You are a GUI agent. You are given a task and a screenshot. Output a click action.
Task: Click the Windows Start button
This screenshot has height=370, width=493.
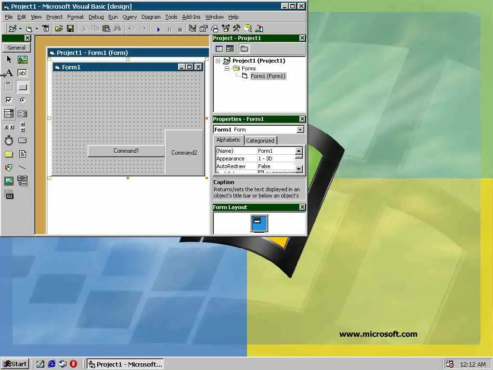[15, 364]
